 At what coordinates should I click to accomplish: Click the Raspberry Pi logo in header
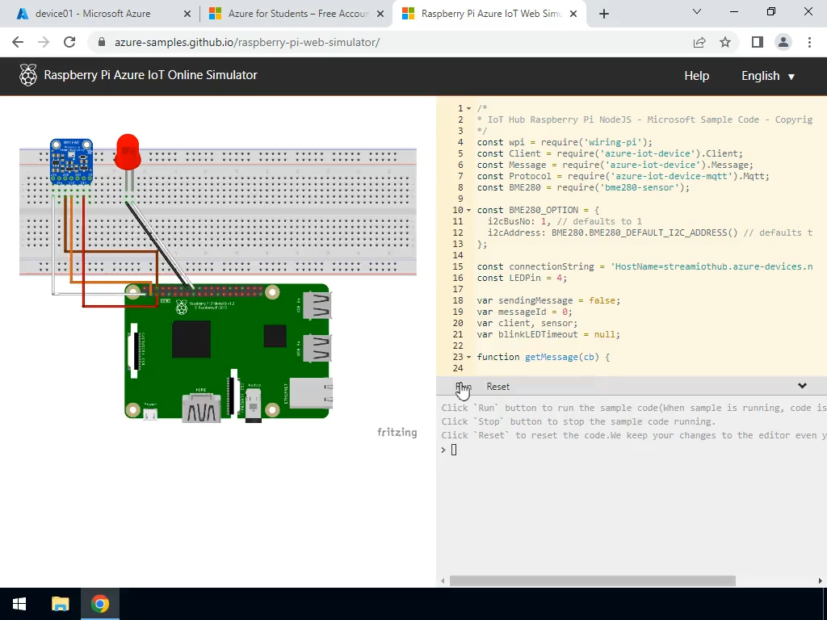(29, 76)
